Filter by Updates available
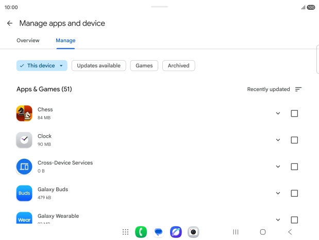Screen dimensions: 319x240 98,66
